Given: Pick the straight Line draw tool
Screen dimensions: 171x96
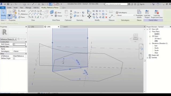Looking at the screenshot, I should point(30,11).
